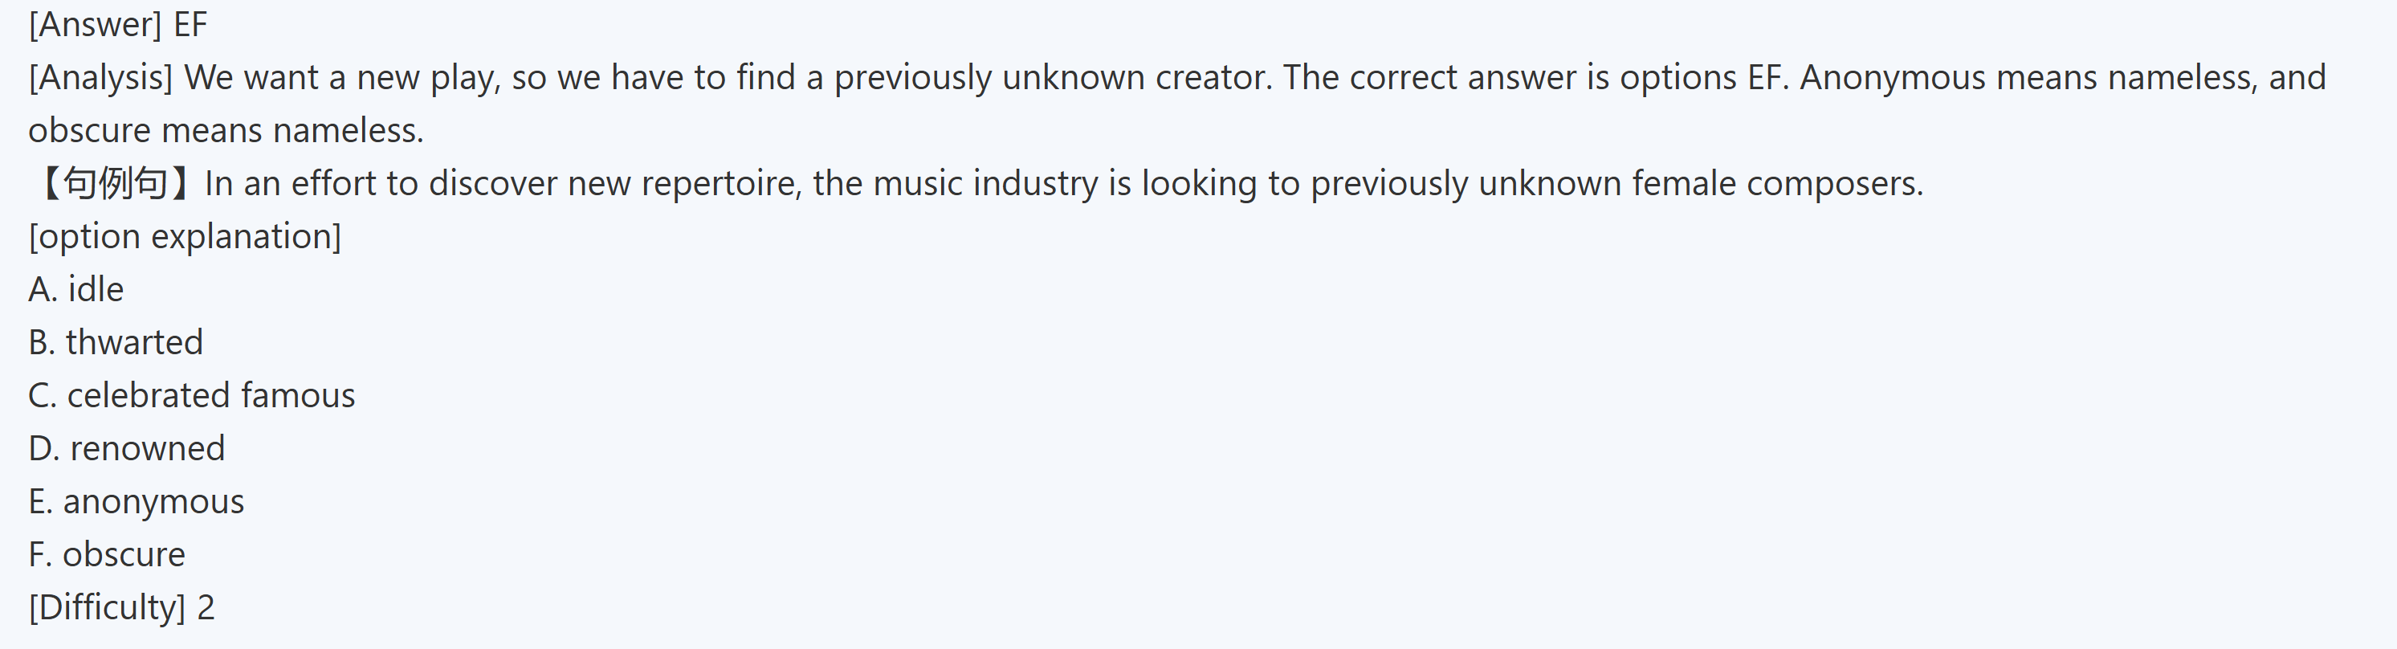Click the "[Analysis]" label
This screenshot has width=2397, height=649.
(x=100, y=77)
